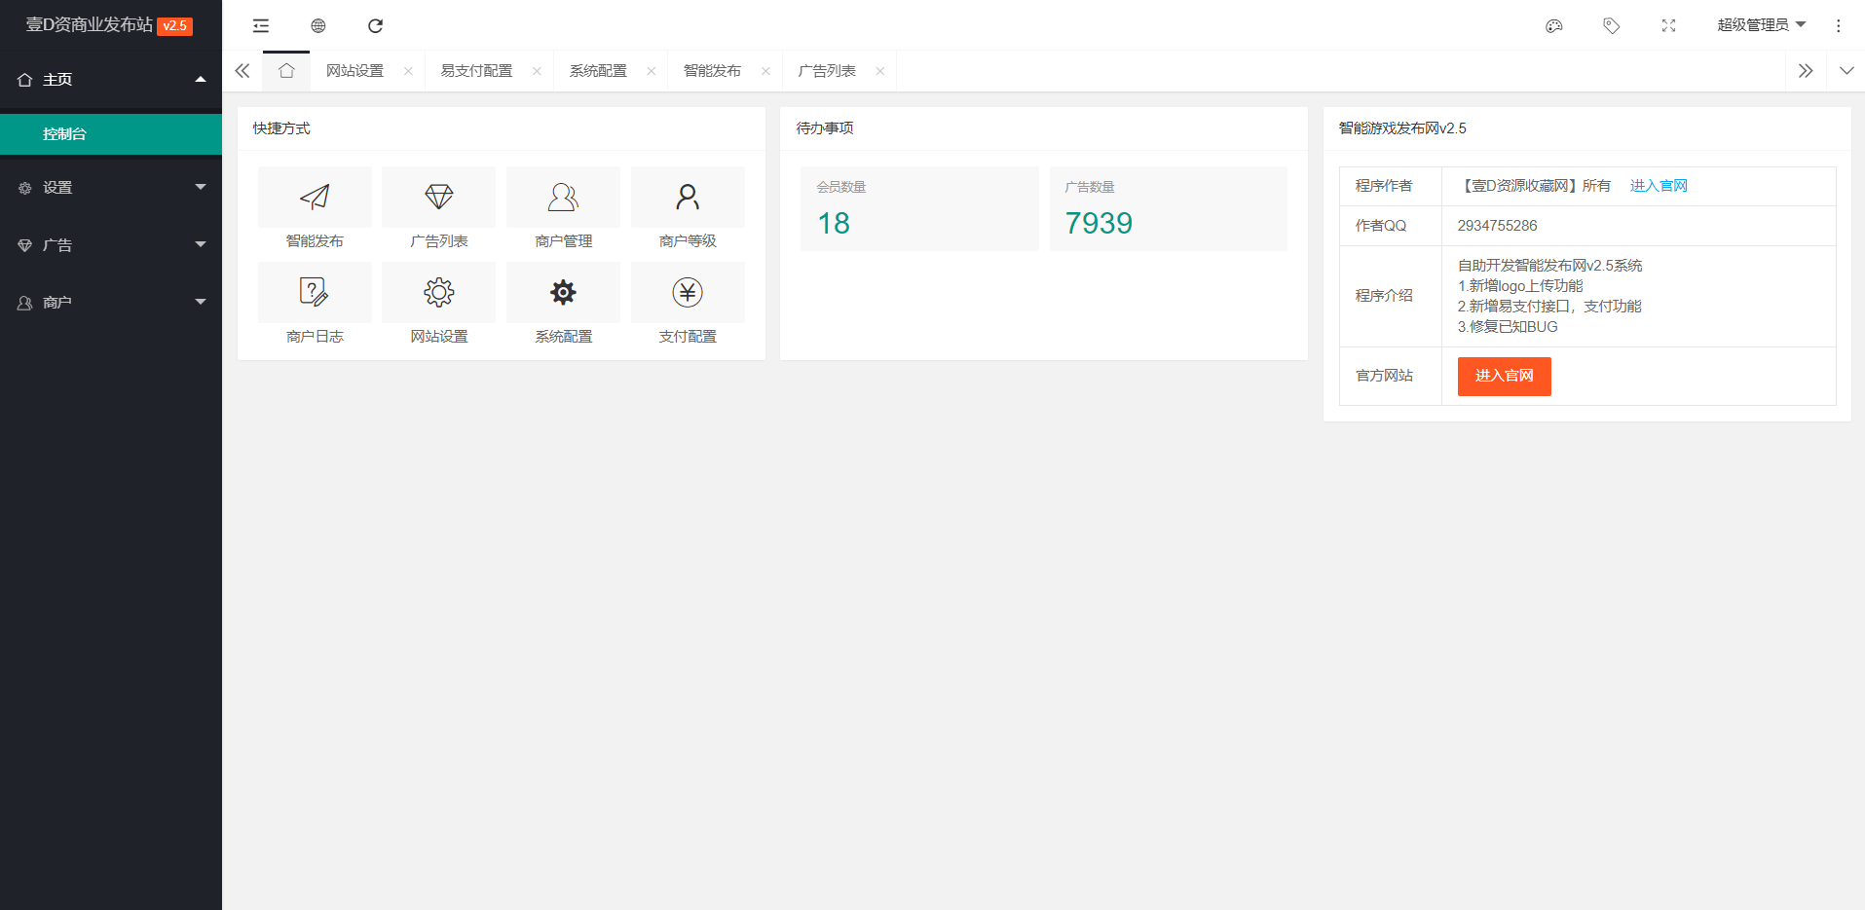Click the 会员数量 card showing 18

click(919, 209)
